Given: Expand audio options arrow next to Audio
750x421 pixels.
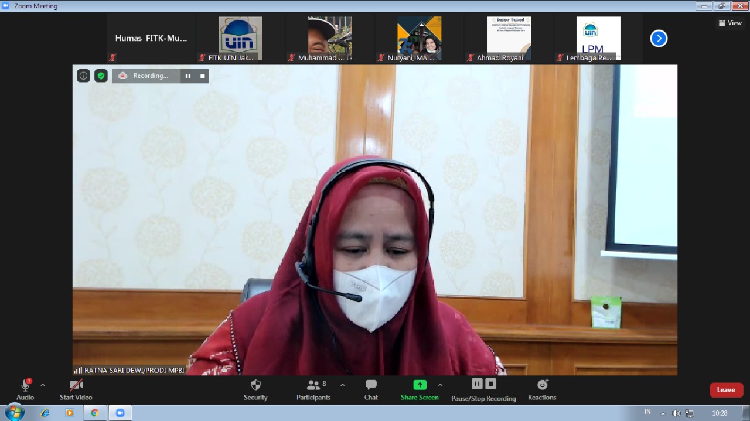Looking at the screenshot, I should point(43,385).
